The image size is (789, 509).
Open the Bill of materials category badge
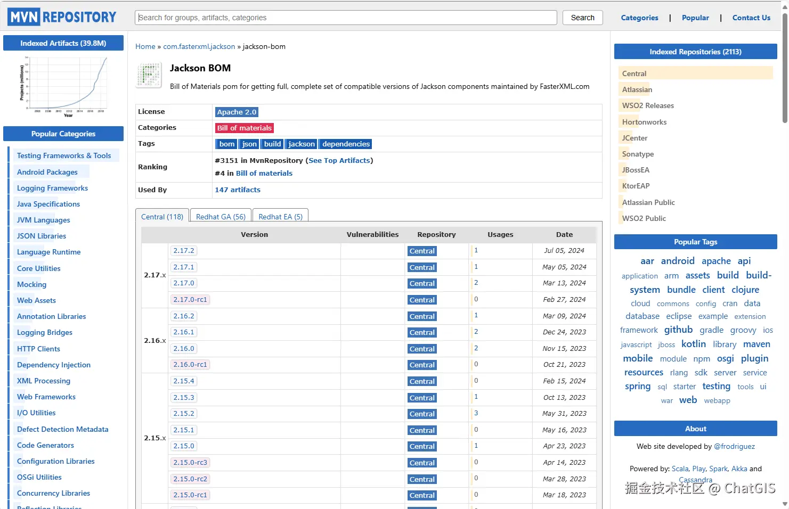tap(245, 128)
